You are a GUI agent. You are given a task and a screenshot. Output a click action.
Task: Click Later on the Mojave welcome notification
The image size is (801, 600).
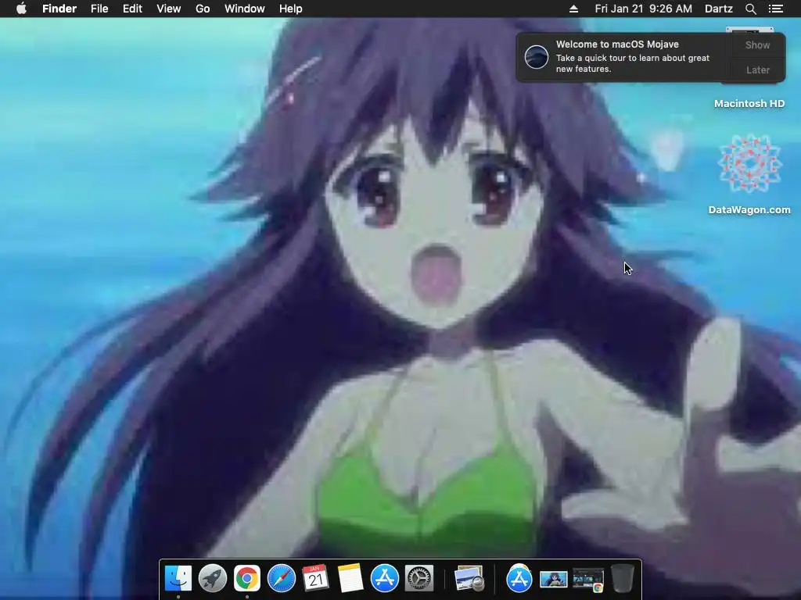click(757, 70)
